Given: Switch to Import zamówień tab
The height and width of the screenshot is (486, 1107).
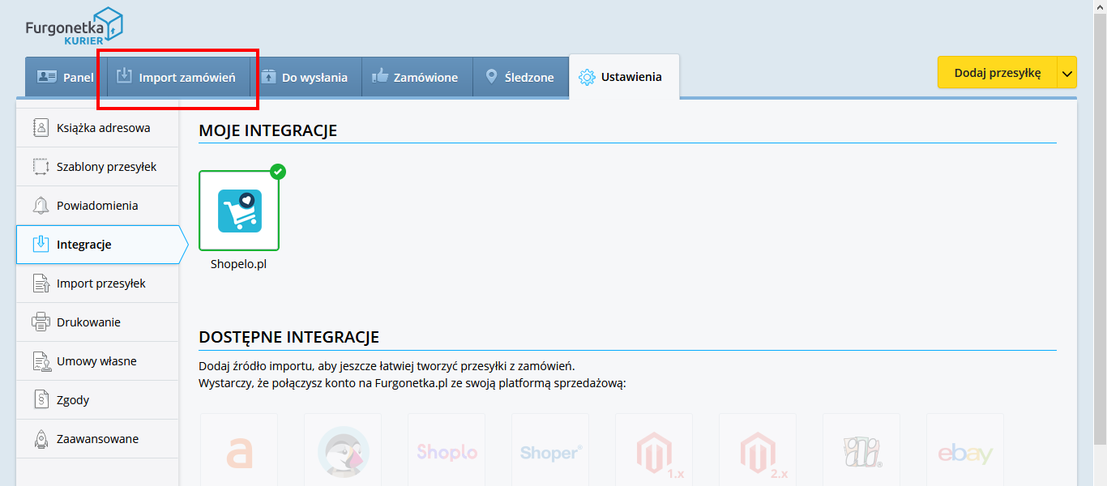Looking at the screenshot, I should point(178,78).
